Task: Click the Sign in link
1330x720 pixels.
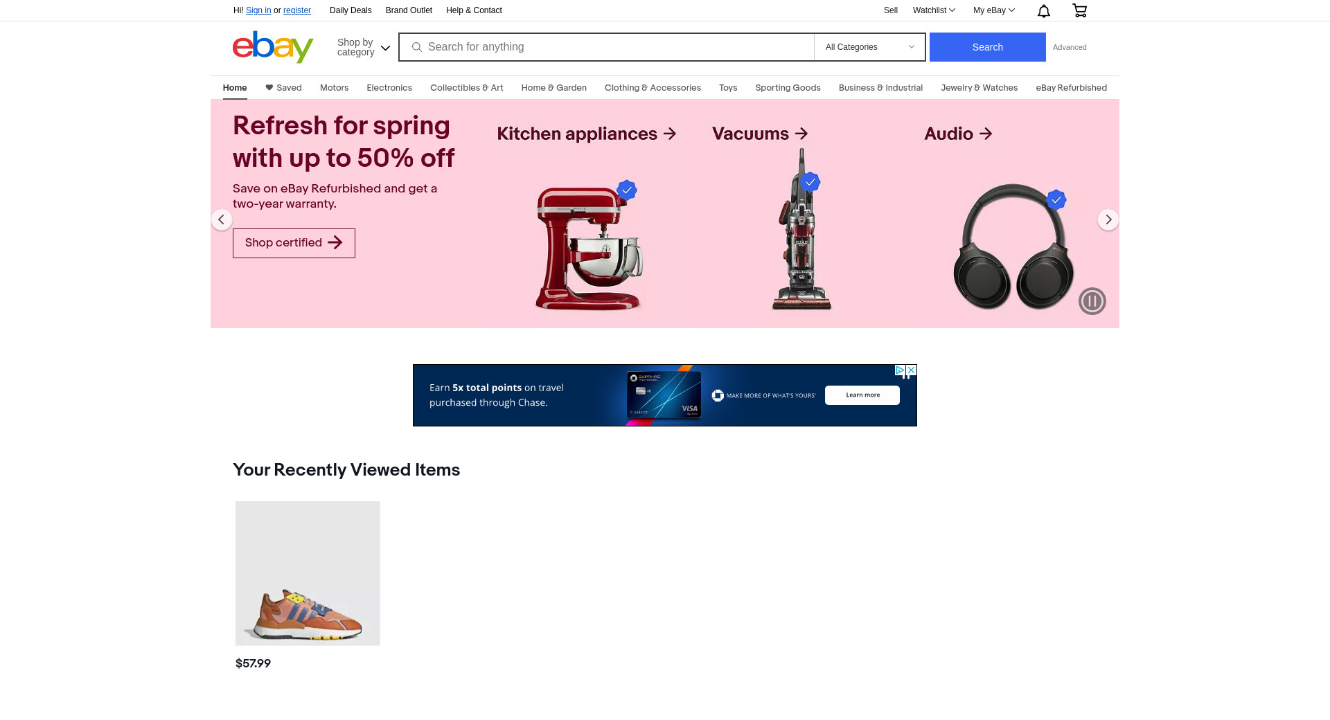Action: [x=258, y=10]
